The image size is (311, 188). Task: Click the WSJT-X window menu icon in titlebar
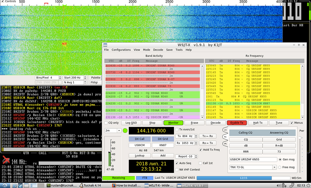[x=105, y=45]
